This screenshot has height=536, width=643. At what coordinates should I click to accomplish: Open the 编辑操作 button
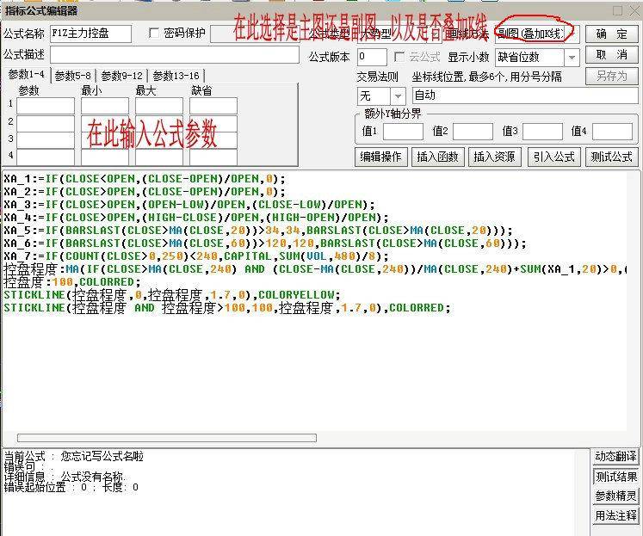381,157
